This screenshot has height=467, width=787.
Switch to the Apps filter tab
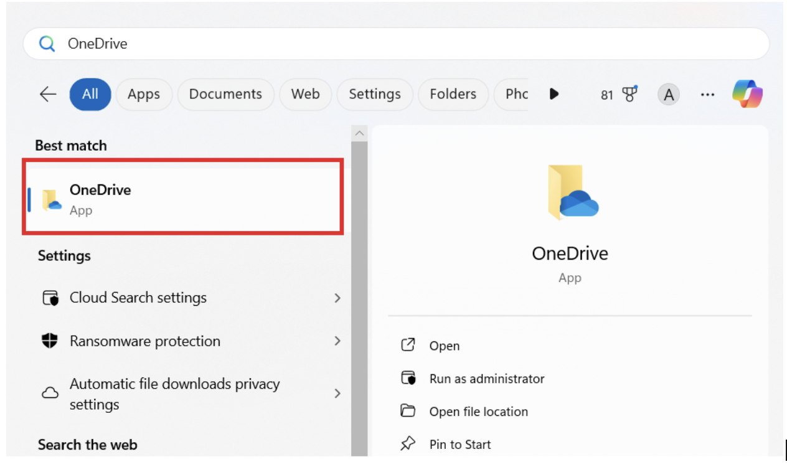pyautogui.click(x=144, y=94)
